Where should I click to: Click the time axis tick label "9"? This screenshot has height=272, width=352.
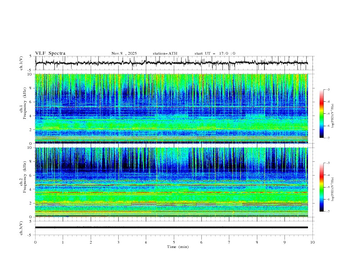coord(284,242)
